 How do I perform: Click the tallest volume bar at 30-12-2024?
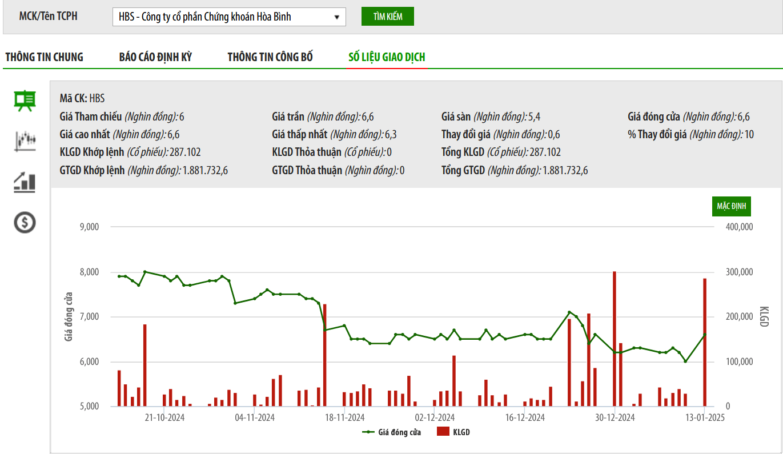pyautogui.click(x=614, y=340)
